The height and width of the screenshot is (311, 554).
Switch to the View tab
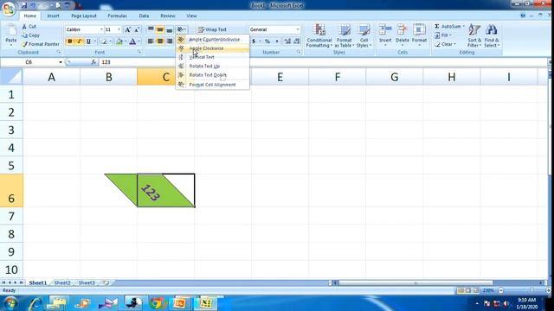coord(191,16)
